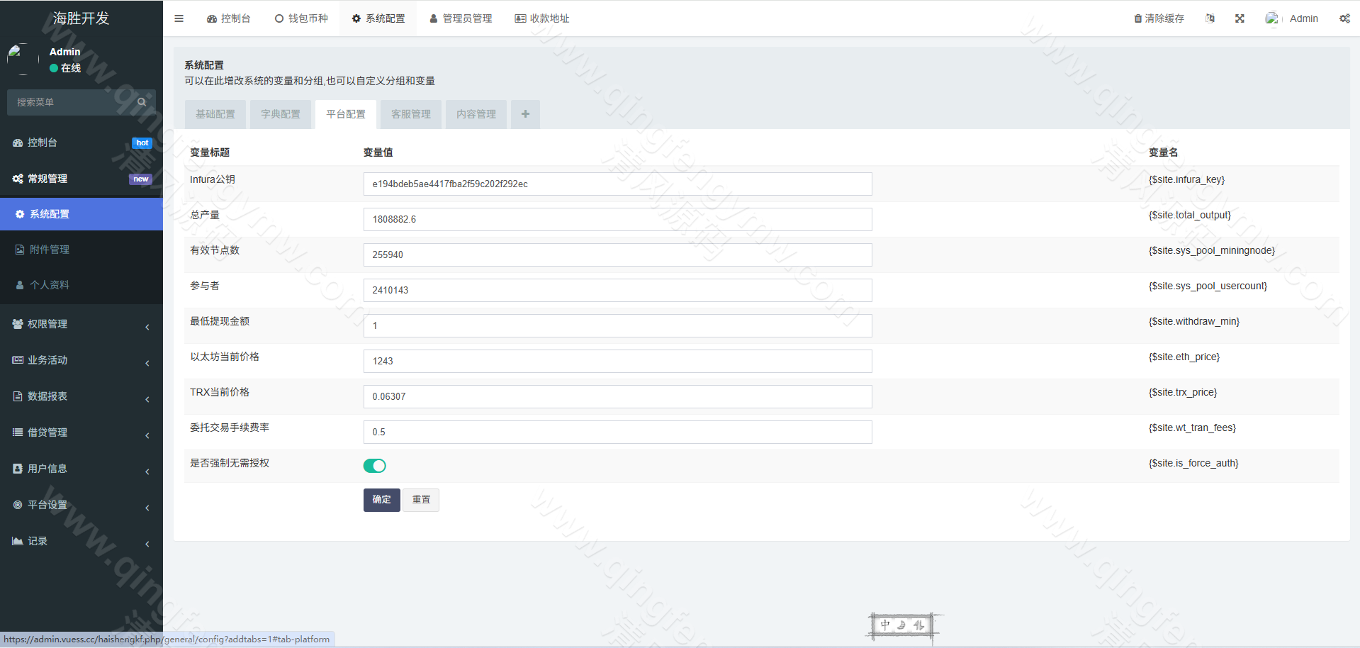Click the 个人资料 user icon

point(20,285)
